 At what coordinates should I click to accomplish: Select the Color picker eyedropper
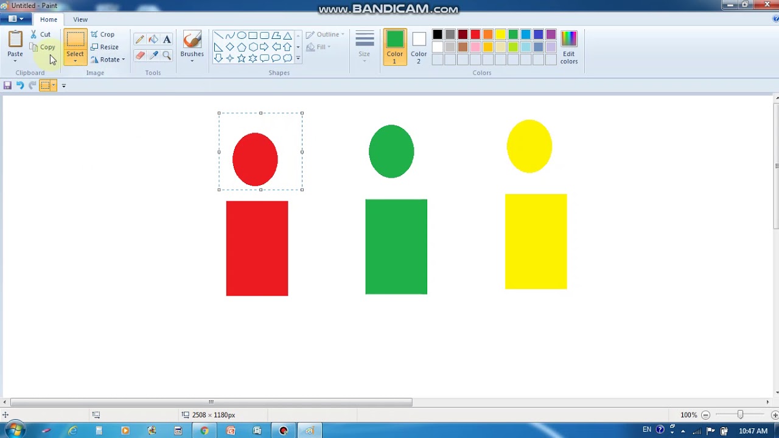(153, 55)
